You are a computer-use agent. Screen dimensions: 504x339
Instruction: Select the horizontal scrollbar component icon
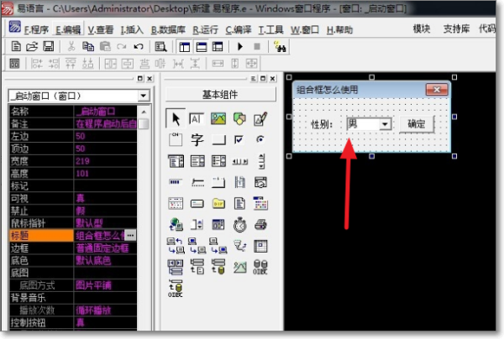coord(239,162)
